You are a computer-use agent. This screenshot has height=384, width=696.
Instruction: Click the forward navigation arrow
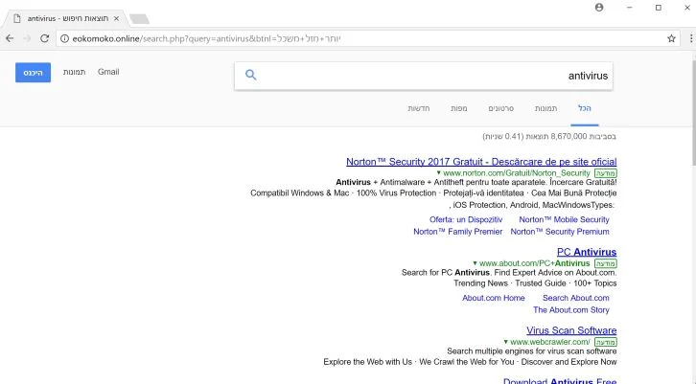27,38
